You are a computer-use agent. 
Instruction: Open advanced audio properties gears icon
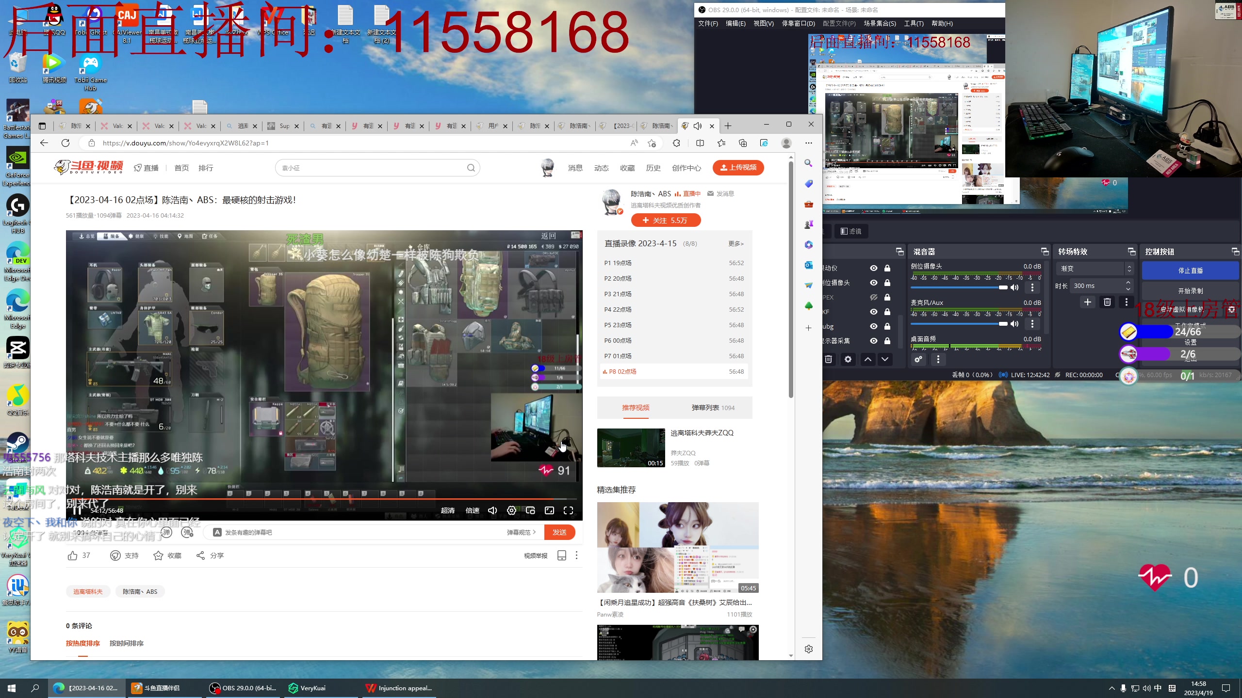[918, 359]
